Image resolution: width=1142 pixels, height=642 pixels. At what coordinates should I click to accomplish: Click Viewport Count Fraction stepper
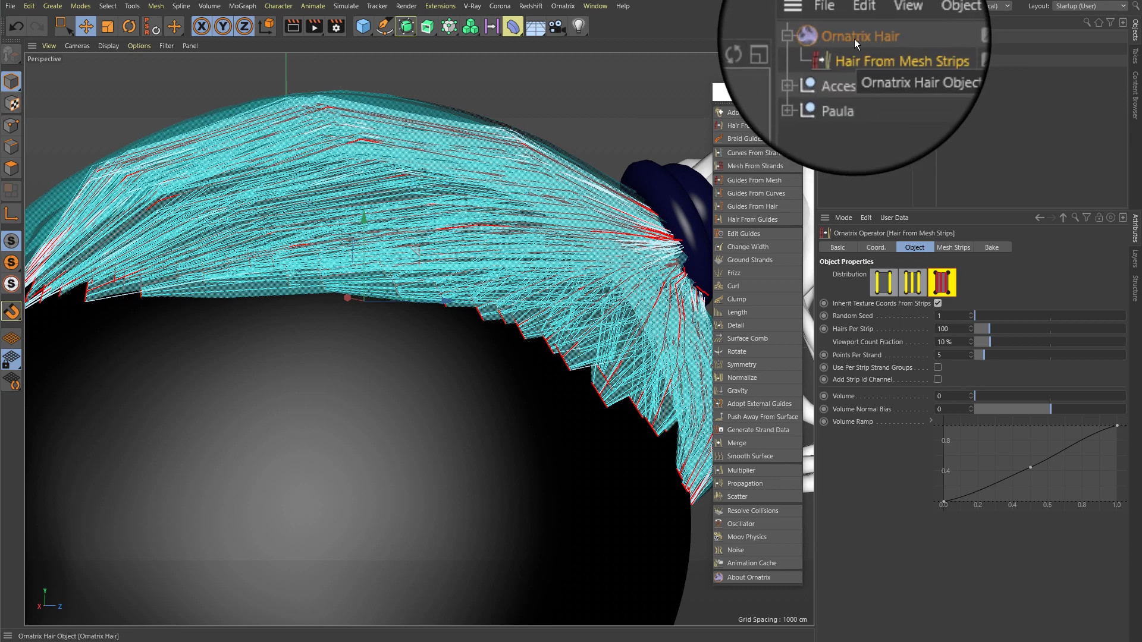(971, 342)
